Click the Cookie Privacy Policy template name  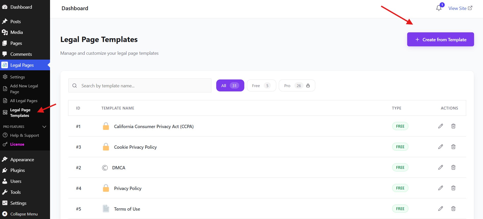point(135,147)
